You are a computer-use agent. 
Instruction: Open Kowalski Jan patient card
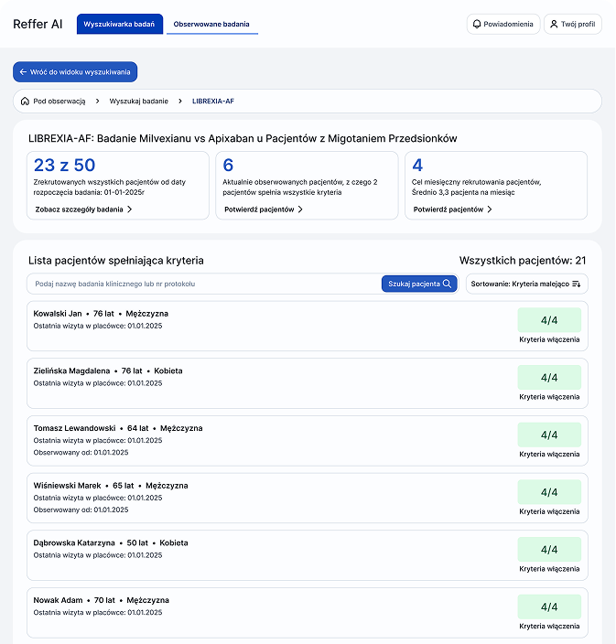308,326
